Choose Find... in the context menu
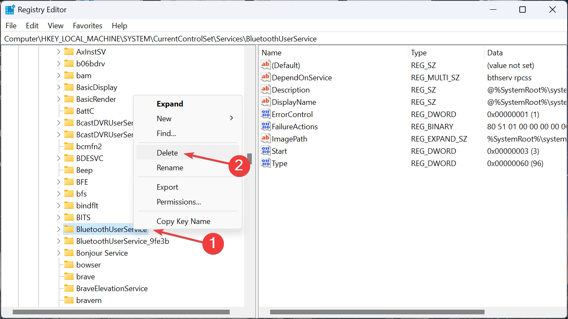Screen dimensions: 568x319 coord(187,134)
